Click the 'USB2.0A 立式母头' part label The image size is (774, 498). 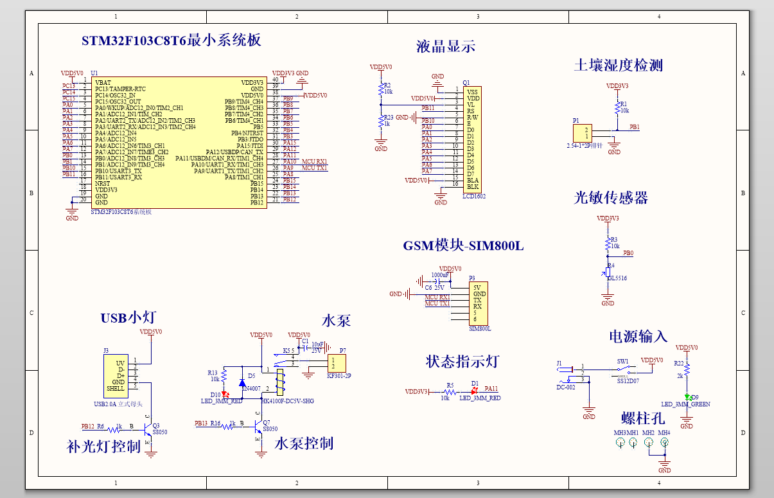point(118,404)
